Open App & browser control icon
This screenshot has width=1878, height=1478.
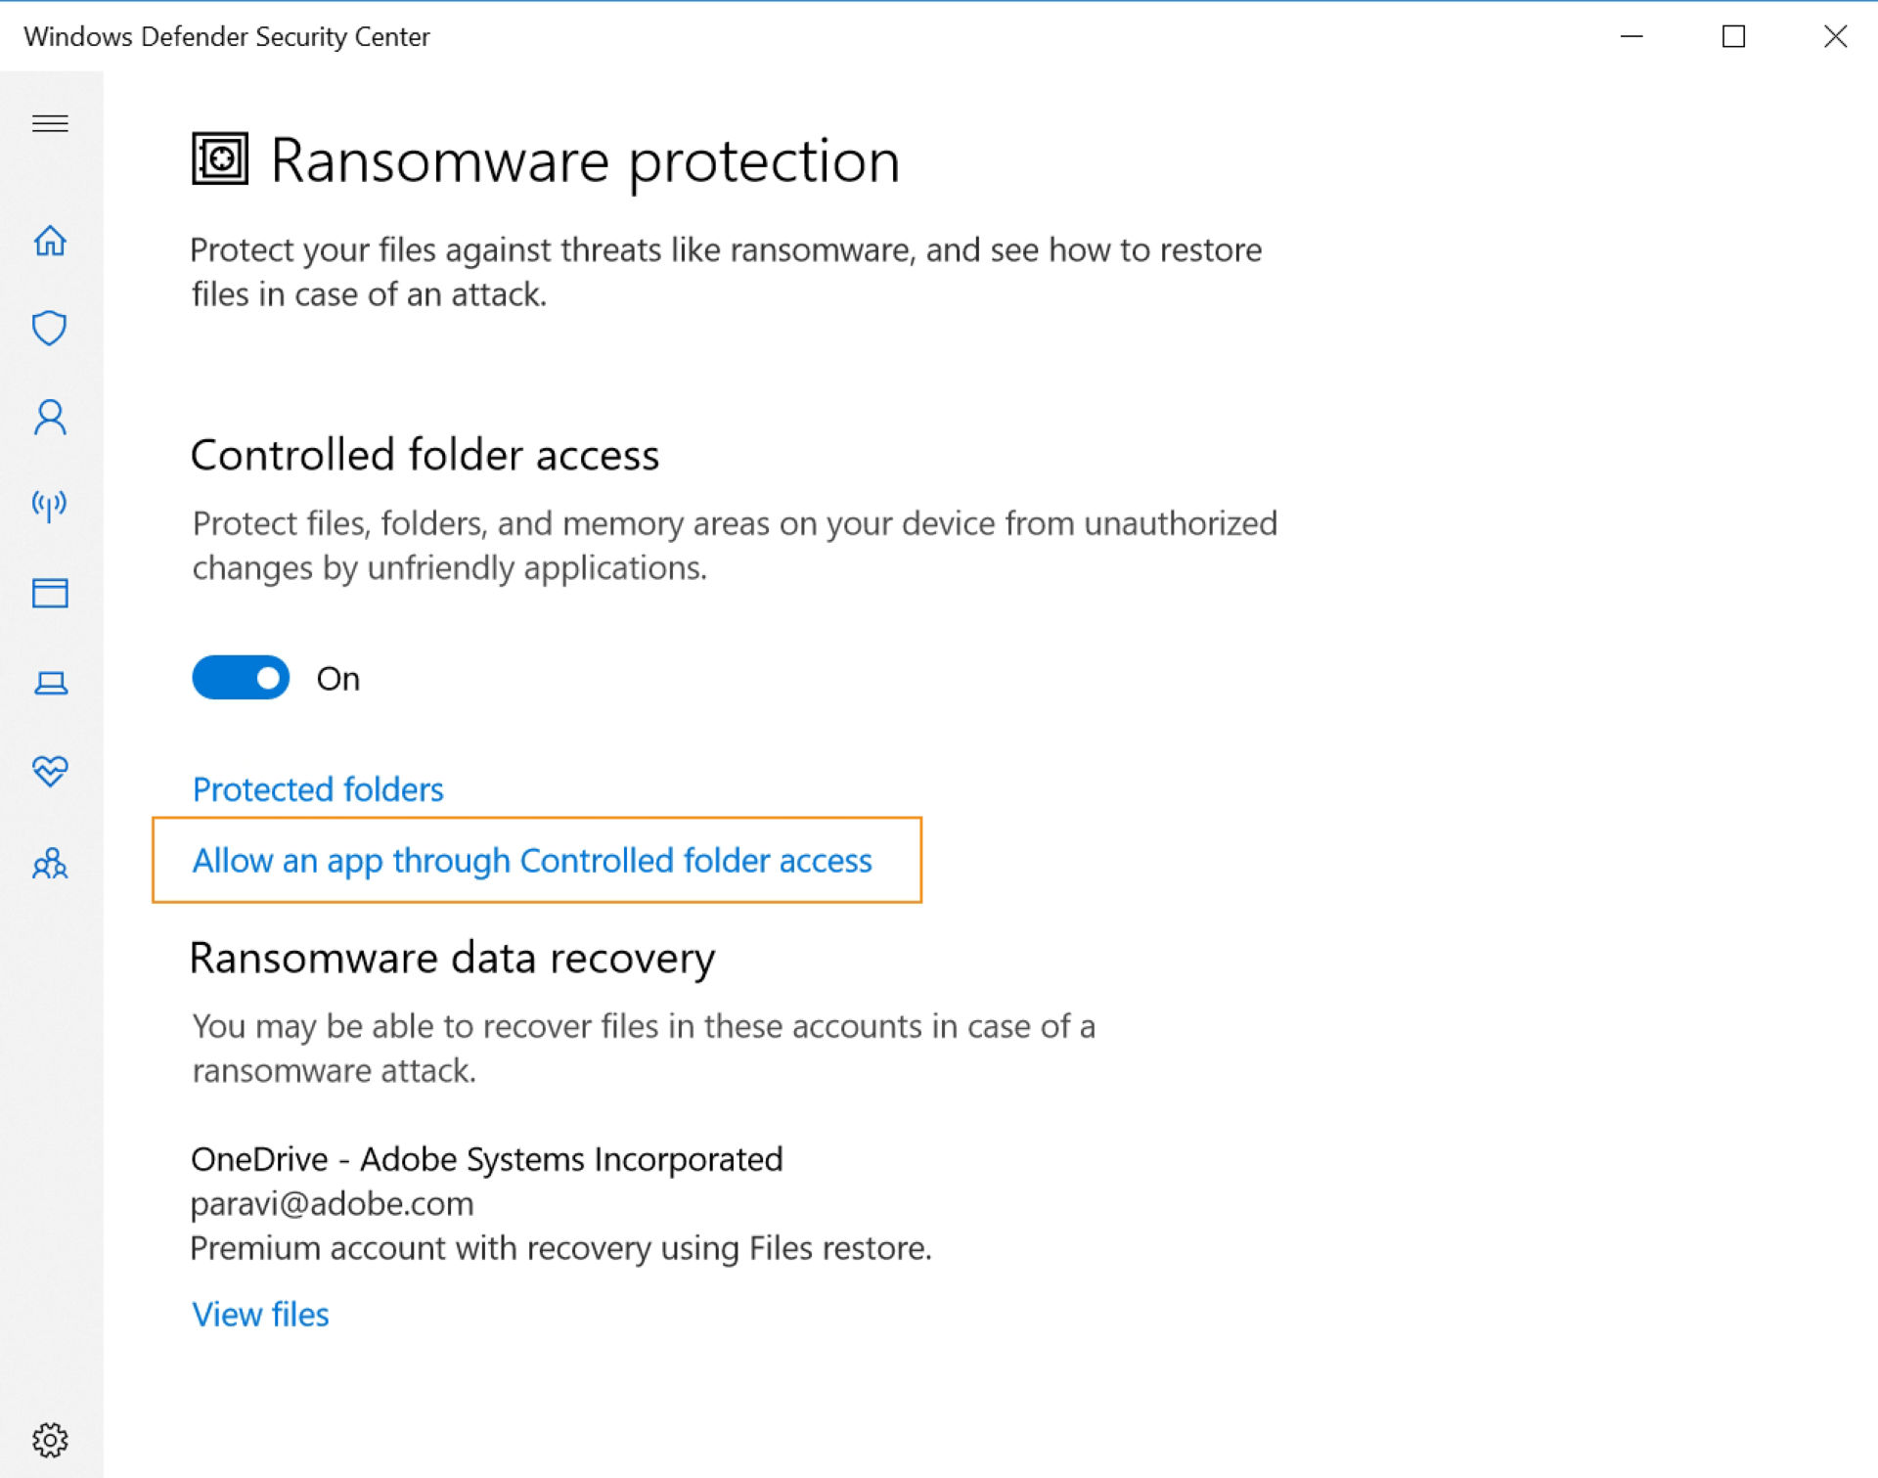pyautogui.click(x=50, y=593)
